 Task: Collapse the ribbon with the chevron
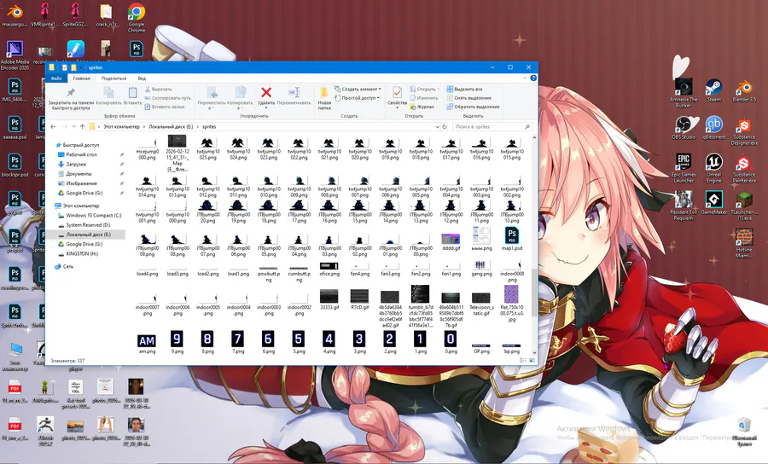click(x=525, y=78)
